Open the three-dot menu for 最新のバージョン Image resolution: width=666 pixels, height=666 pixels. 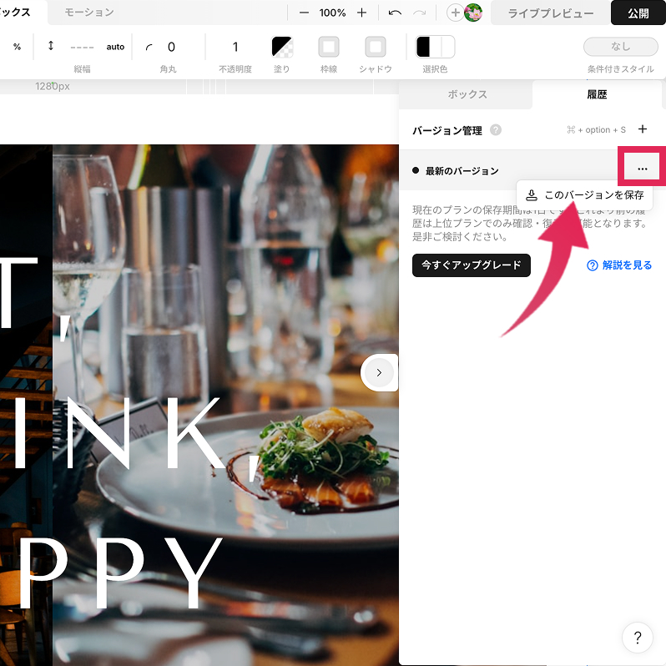point(641,169)
